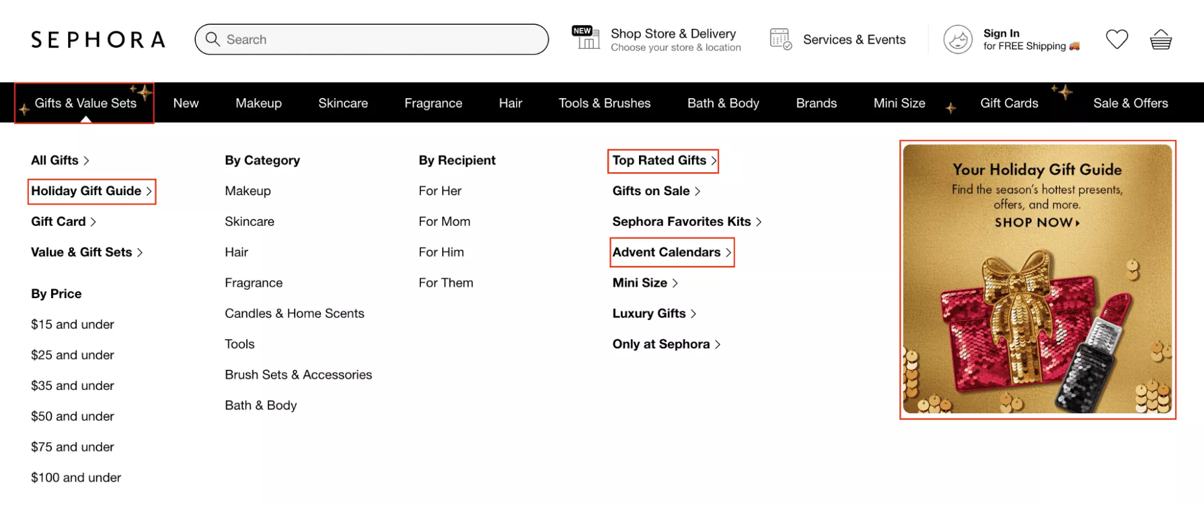The height and width of the screenshot is (506, 1204).
Task: Open the Sale & Offers menu item
Action: (x=1131, y=103)
